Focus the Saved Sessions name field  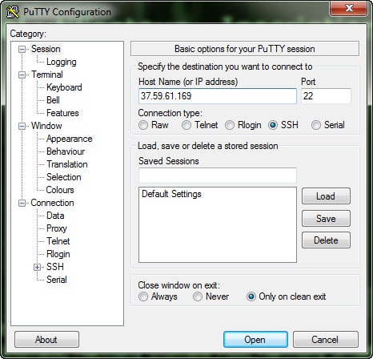(218, 175)
